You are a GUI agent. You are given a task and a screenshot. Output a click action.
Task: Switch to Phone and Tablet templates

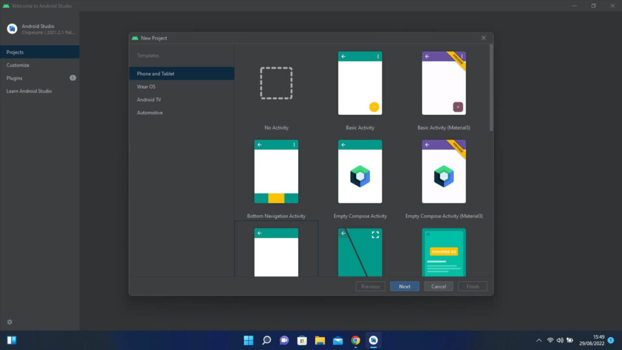[x=182, y=74]
